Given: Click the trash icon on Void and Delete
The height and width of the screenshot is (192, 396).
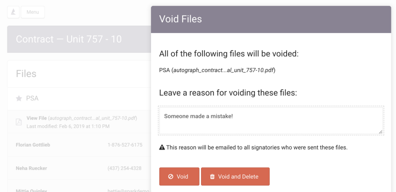Looking at the screenshot, I should (212, 177).
